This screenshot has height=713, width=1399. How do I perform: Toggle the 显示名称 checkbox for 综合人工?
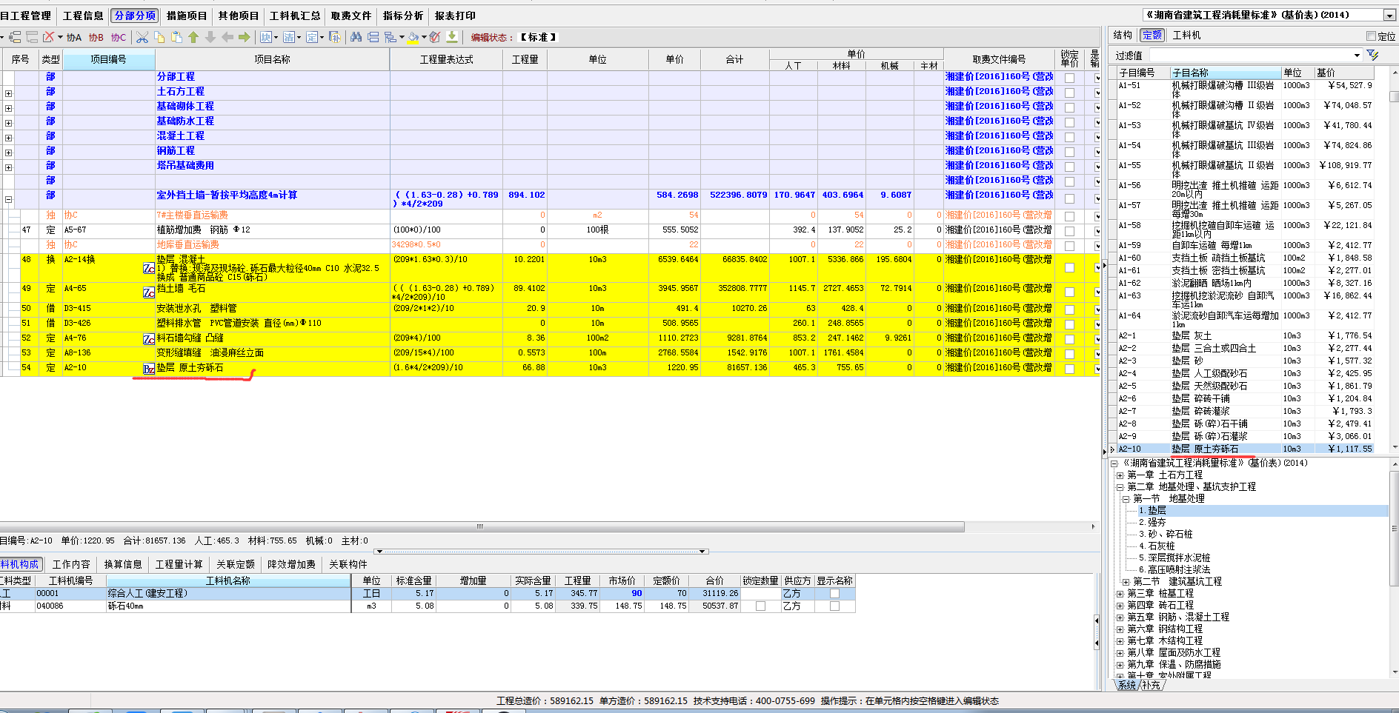(834, 593)
